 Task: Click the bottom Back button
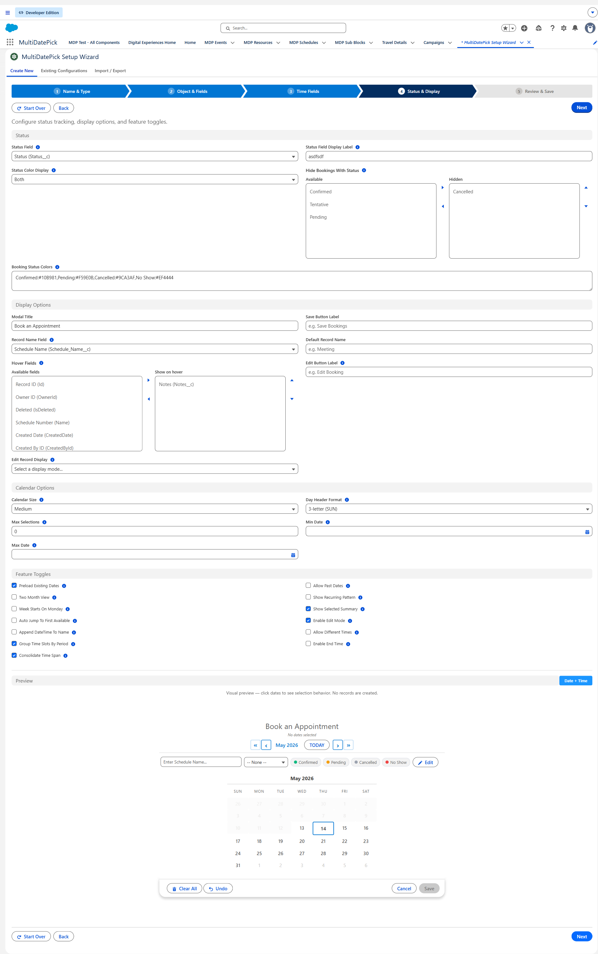[64, 937]
